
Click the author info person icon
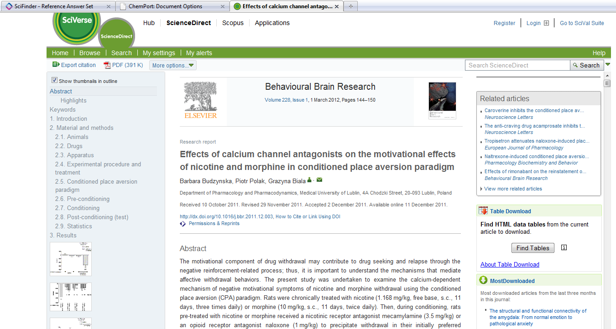[x=309, y=180]
